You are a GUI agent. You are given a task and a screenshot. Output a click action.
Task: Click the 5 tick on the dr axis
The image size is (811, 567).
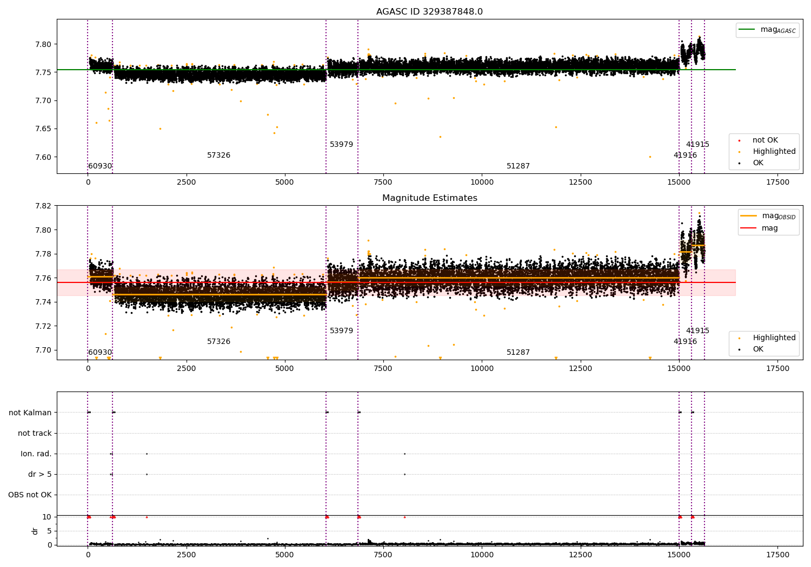tap(49, 531)
